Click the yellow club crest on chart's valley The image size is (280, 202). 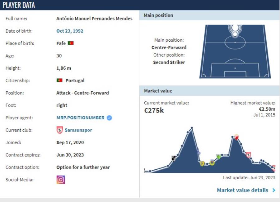tap(202, 163)
